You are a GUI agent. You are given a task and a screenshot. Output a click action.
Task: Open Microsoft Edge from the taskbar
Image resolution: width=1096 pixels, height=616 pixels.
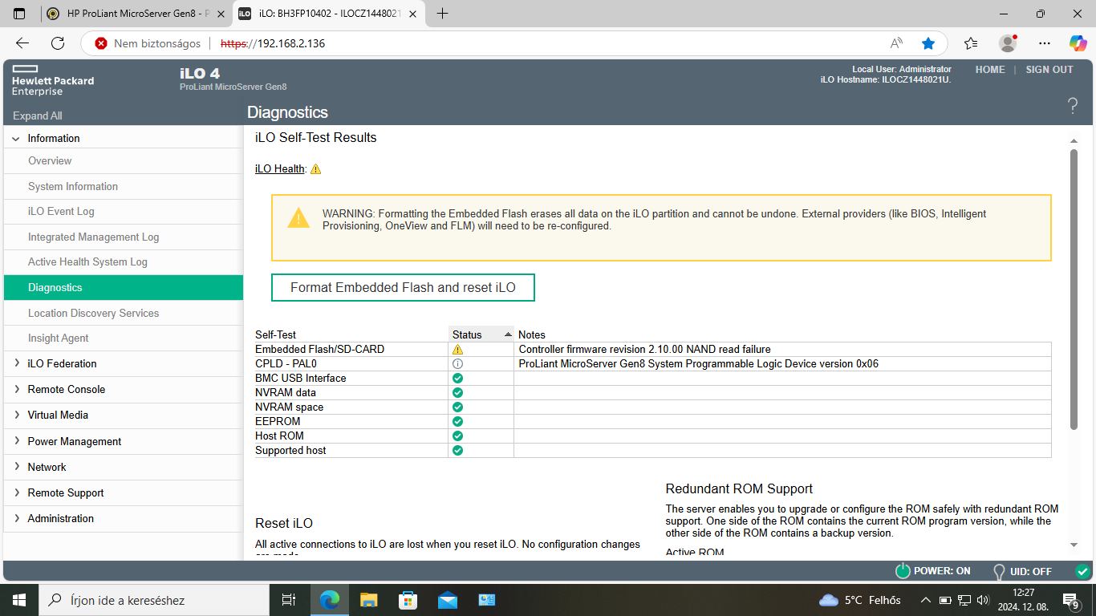pyautogui.click(x=330, y=600)
